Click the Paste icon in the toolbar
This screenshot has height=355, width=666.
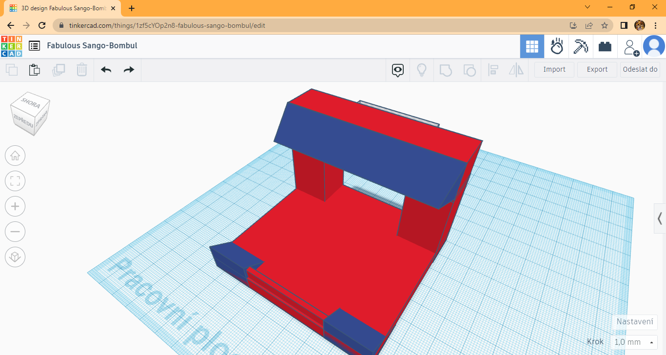[x=34, y=70]
